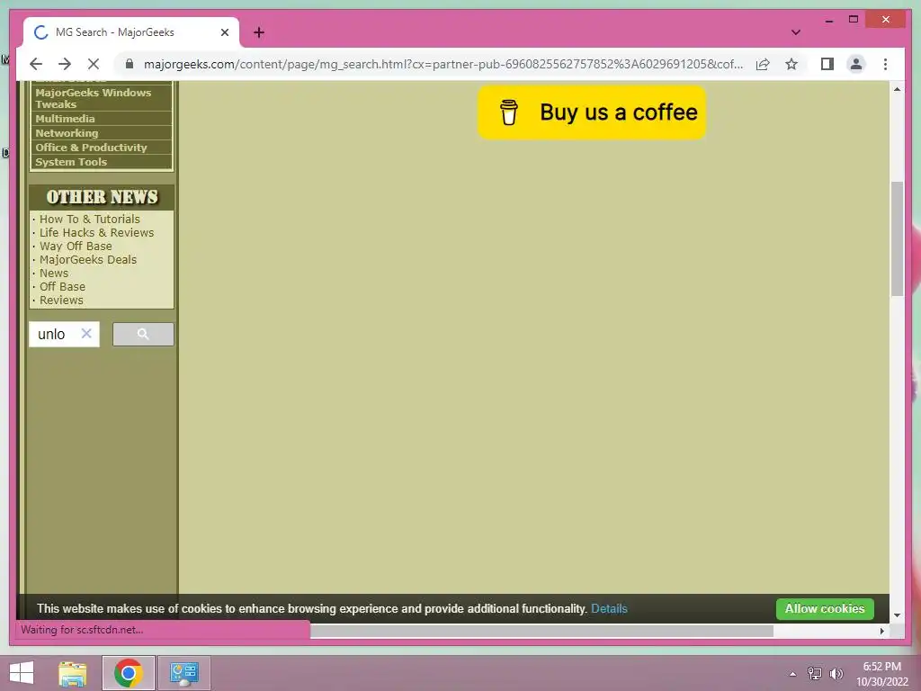
Task: Submit search with magnifier button
Action: (x=143, y=334)
